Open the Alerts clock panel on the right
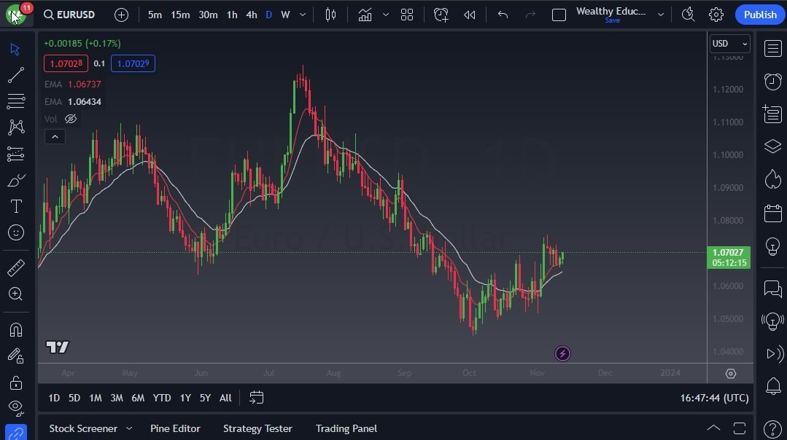Screen dimensions: 787x440 pyautogui.click(x=772, y=82)
